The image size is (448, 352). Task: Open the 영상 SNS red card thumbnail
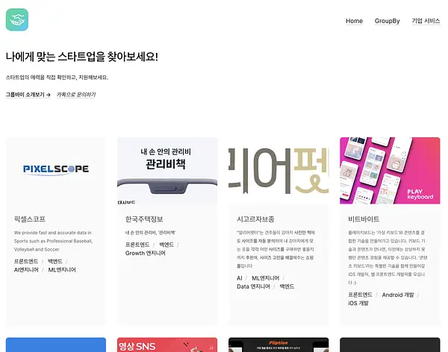pyautogui.click(x=167, y=345)
